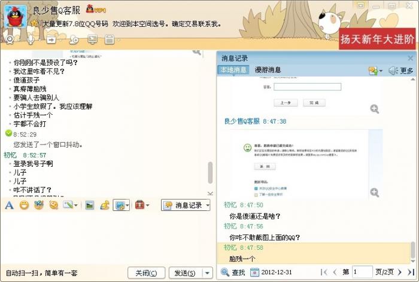Open the font settings 'A' icon
The height and width of the screenshot is (282, 419).
click(x=10, y=205)
